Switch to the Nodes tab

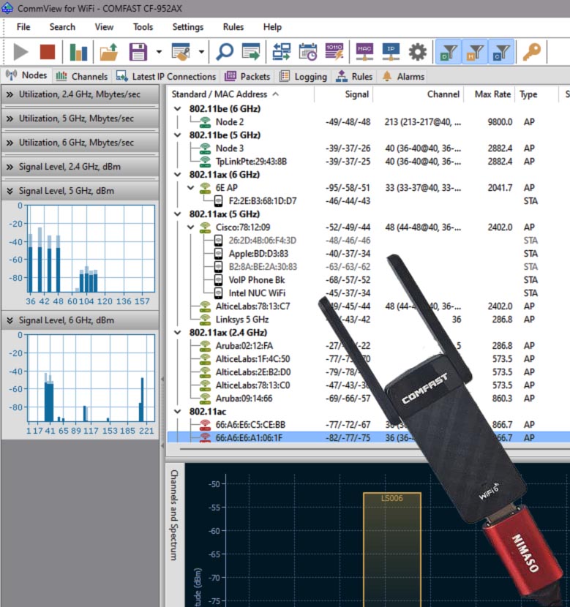coord(26,75)
